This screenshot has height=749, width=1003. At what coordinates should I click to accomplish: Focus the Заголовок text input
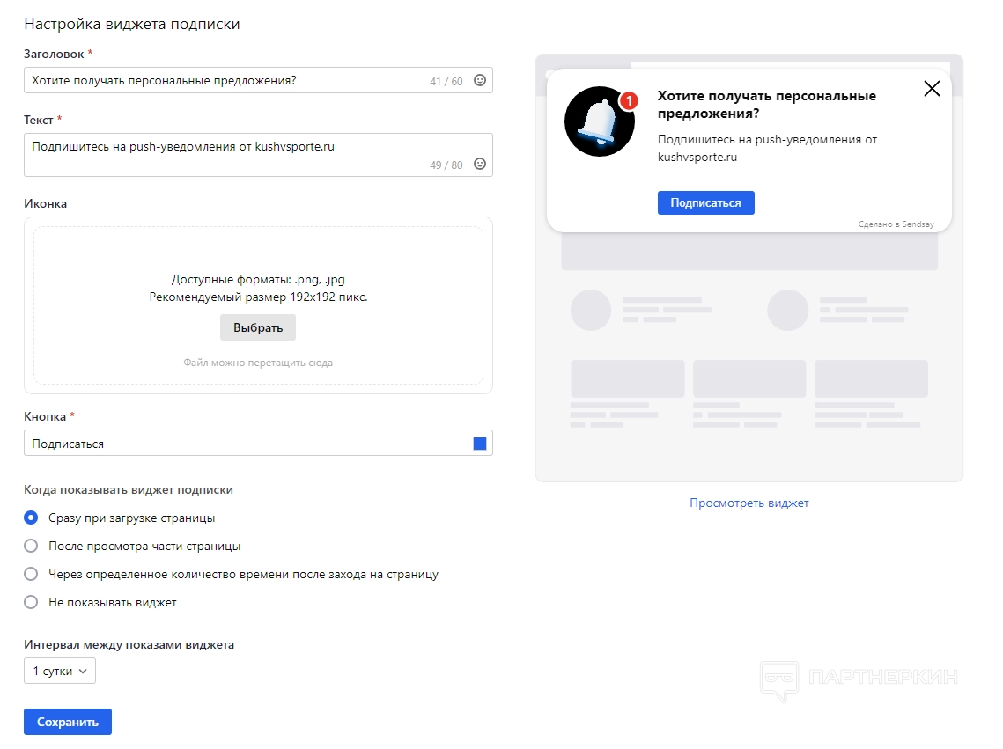[258, 80]
